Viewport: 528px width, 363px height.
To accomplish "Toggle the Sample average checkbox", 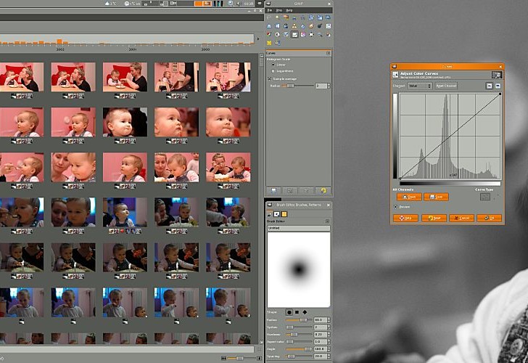I will (x=269, y=78).
